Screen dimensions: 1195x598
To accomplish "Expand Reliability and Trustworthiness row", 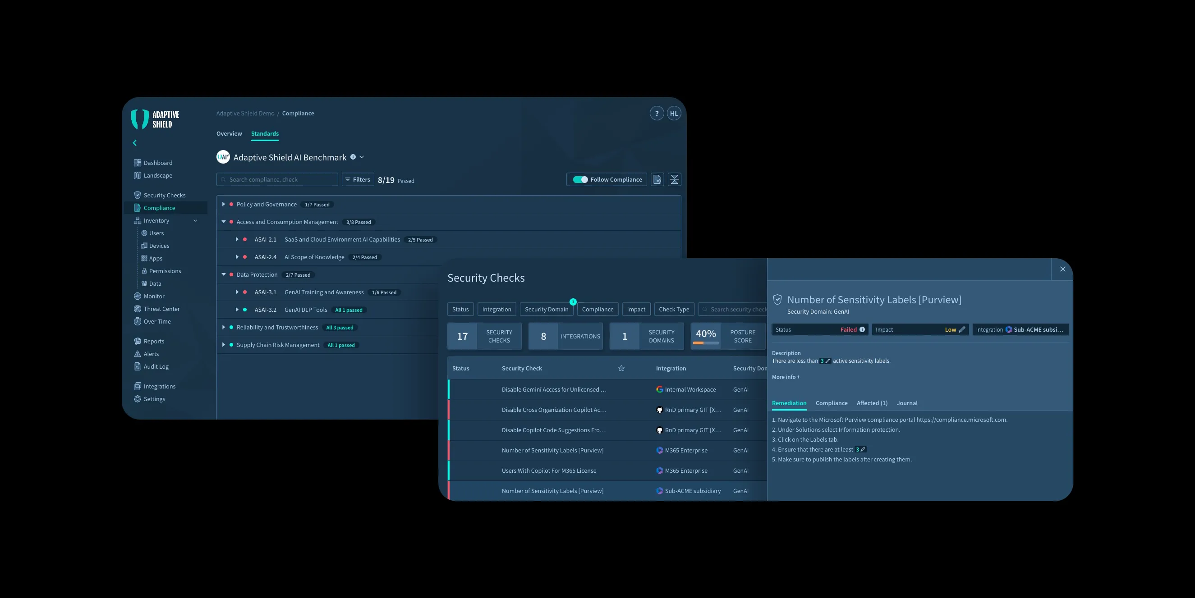I will pos(223,327).
